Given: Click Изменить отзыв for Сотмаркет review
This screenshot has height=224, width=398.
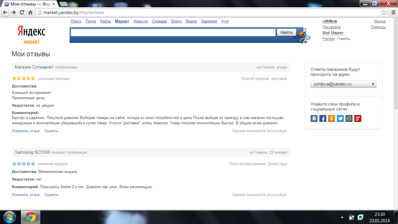Looking at the screenshot, I should coord(26,131).
